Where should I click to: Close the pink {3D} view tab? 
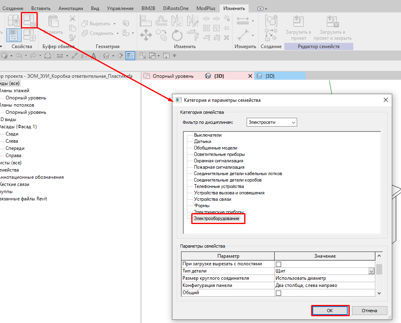pyautogui.click(x=250, y=76)
